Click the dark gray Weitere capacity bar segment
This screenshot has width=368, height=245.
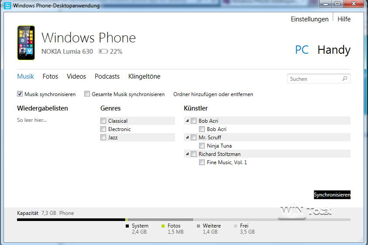(x=160, y=220)
